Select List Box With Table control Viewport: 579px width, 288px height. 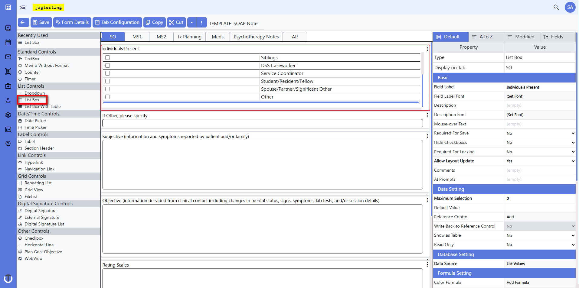click(42, 106)
